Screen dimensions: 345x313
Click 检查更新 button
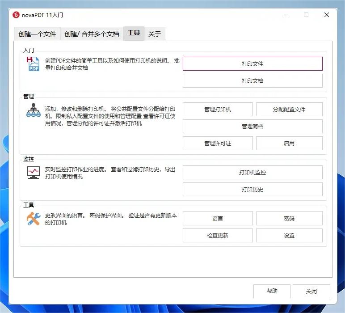click(218, 236)
